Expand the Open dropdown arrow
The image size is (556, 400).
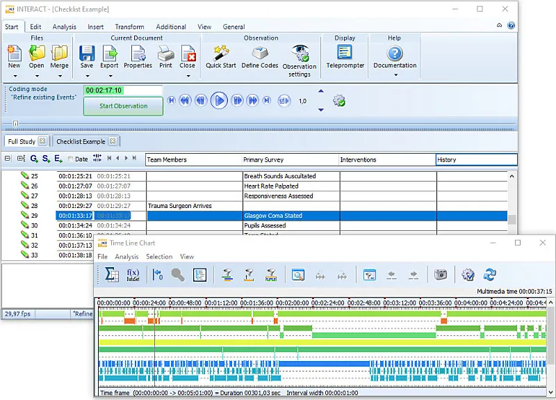(x=37, y=76)
